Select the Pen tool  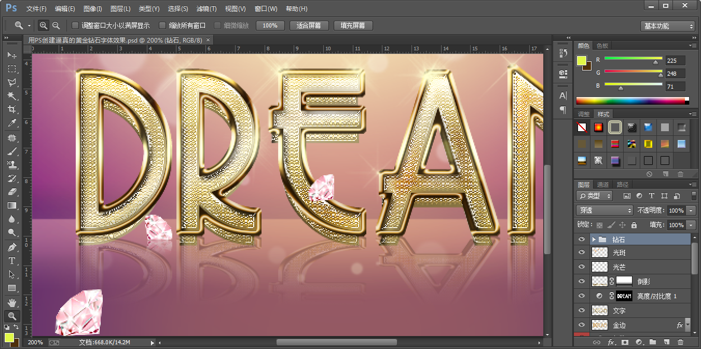pyautogui.click(x=12, y=247)
